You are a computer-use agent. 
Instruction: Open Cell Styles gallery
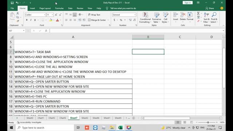[165, 18]
